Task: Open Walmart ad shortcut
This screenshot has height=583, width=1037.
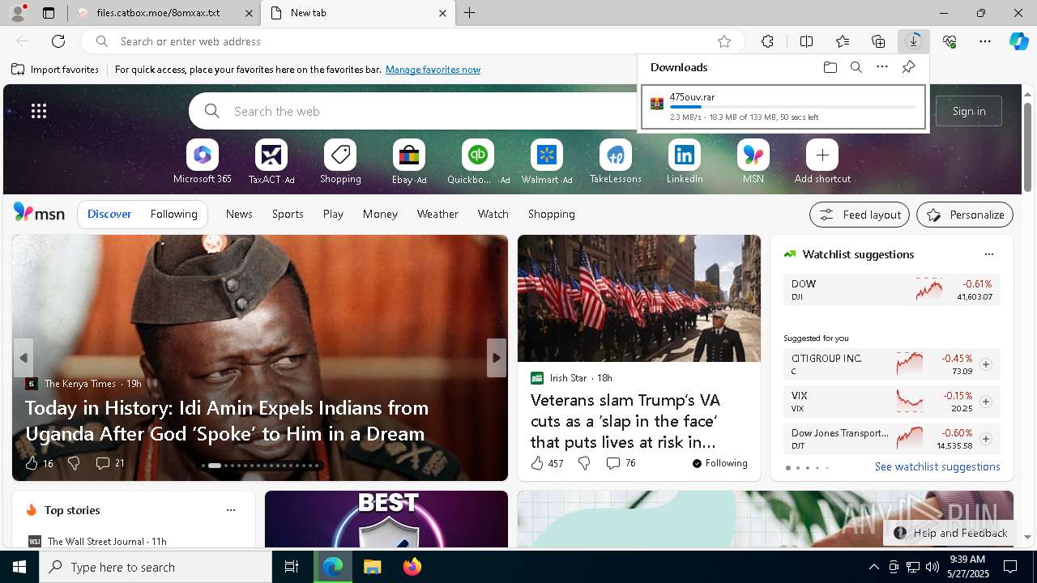Action: [x=547, y=162]
